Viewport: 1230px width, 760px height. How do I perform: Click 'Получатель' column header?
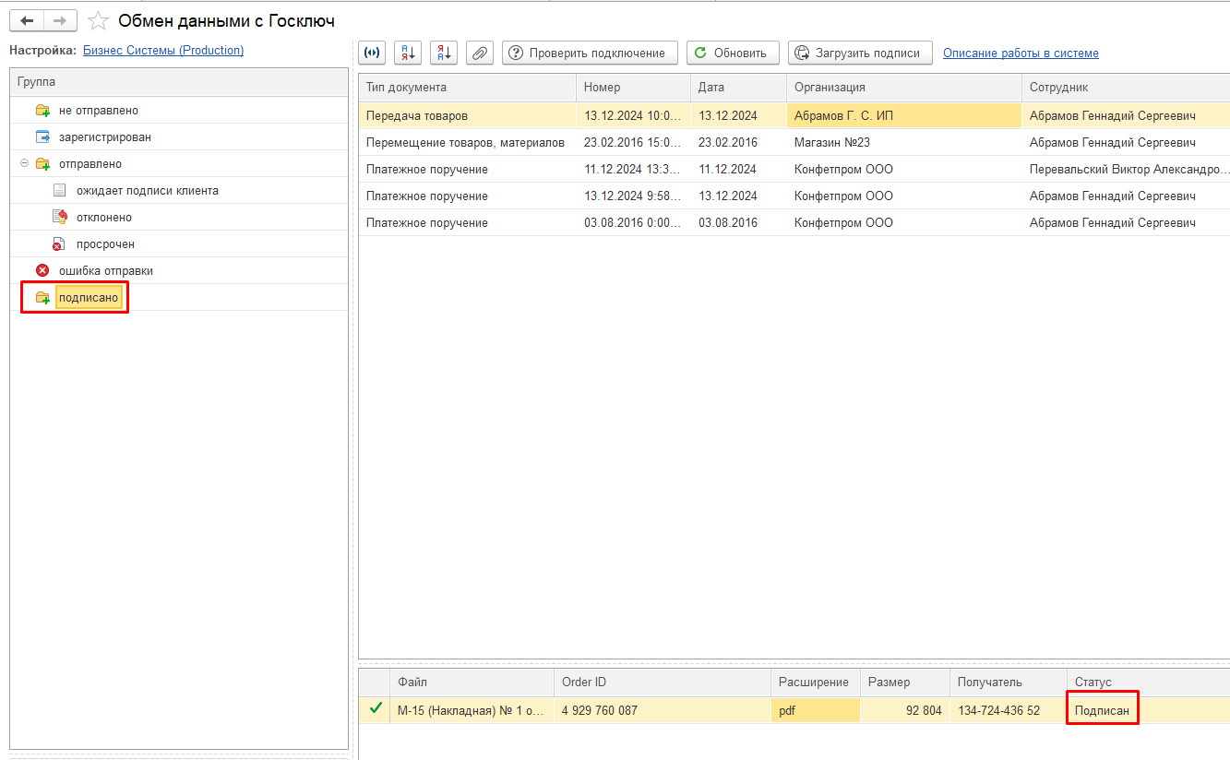tap(1009, 683)
